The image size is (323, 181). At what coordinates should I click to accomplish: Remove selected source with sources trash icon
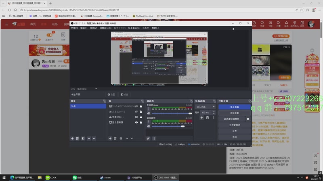click(x=115, y=138)
